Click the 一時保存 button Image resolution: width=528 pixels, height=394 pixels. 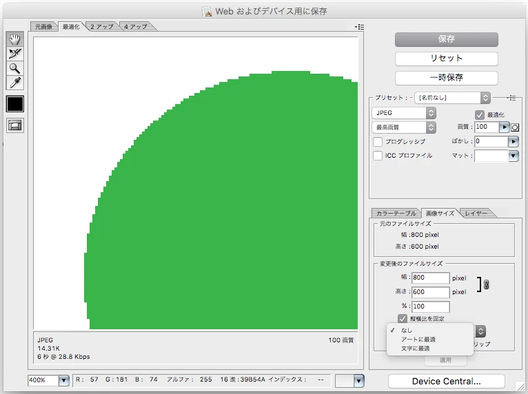[x=446, y=78]
